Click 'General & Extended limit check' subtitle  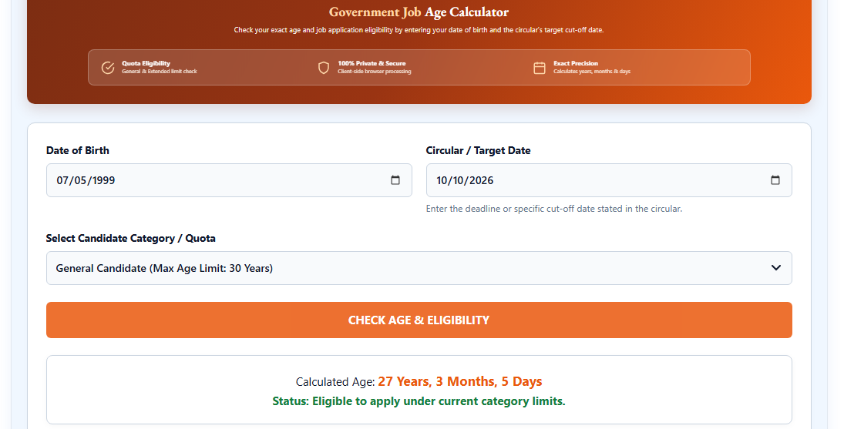tap(160, 72)
